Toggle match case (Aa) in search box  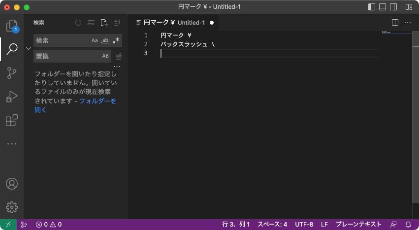(x=95, y=40)
